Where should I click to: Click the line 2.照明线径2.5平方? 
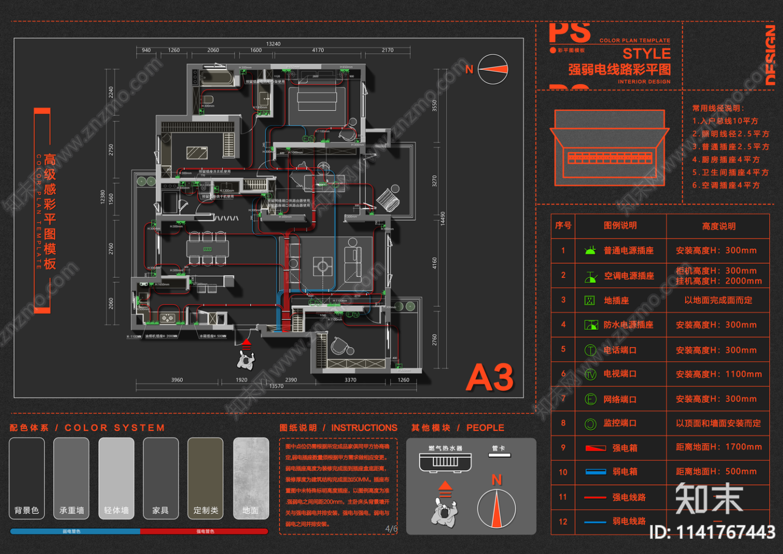pos(731,134)
